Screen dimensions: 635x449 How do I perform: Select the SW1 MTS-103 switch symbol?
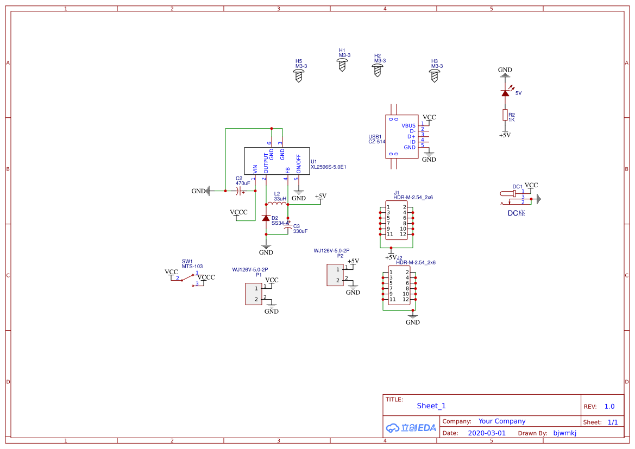pos(187,280)
